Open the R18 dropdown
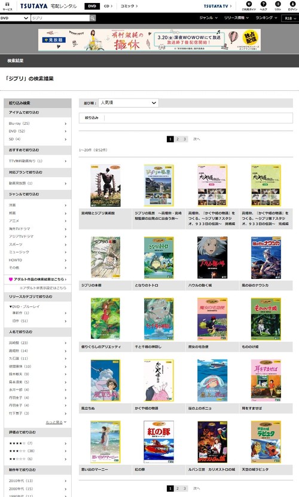299x497 pixels. pyautogui.click(x=290, y=19)
